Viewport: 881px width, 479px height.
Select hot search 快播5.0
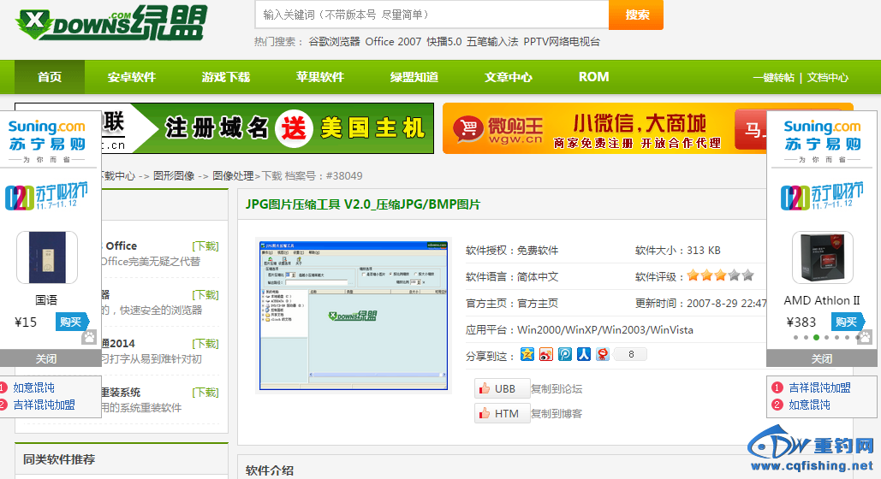coord(443,42)
